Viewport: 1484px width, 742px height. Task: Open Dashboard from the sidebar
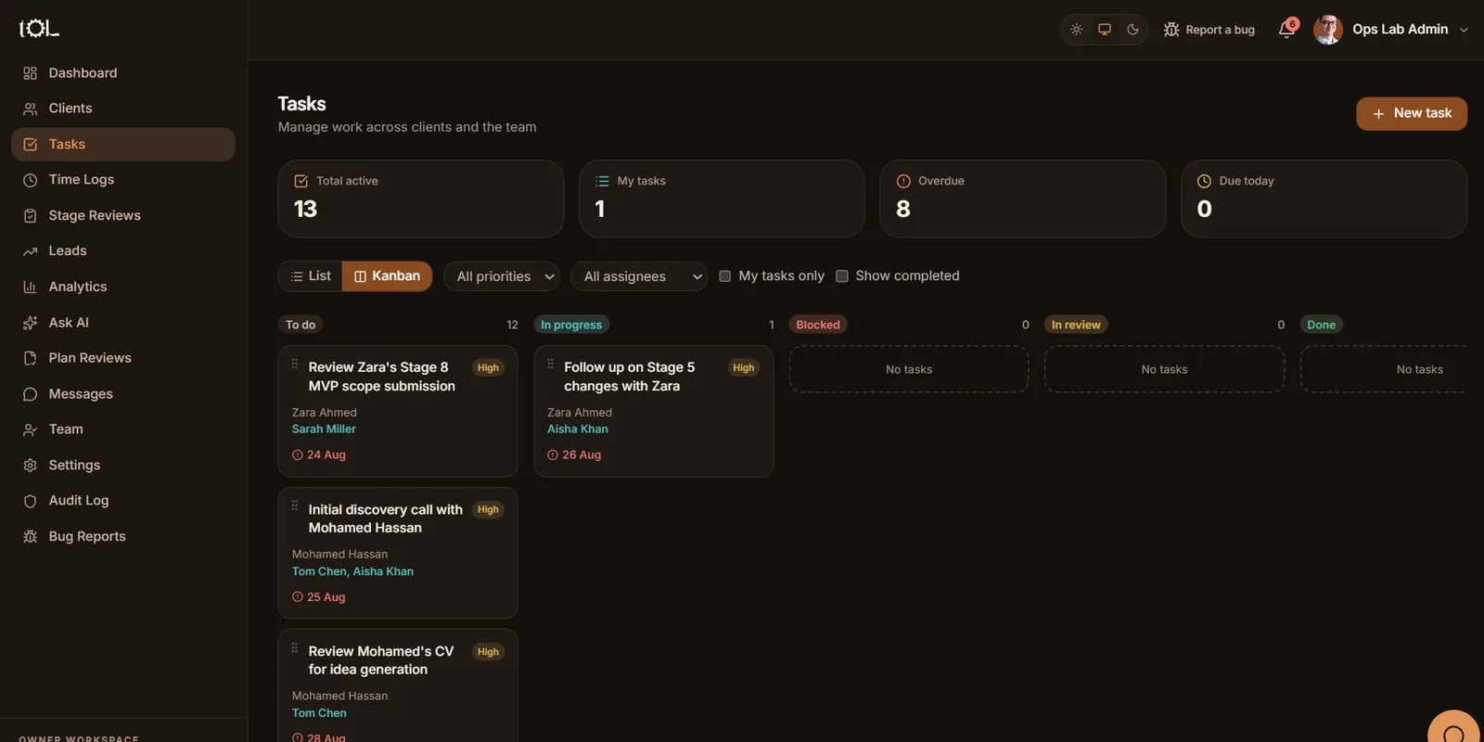(x=122, y=73)
